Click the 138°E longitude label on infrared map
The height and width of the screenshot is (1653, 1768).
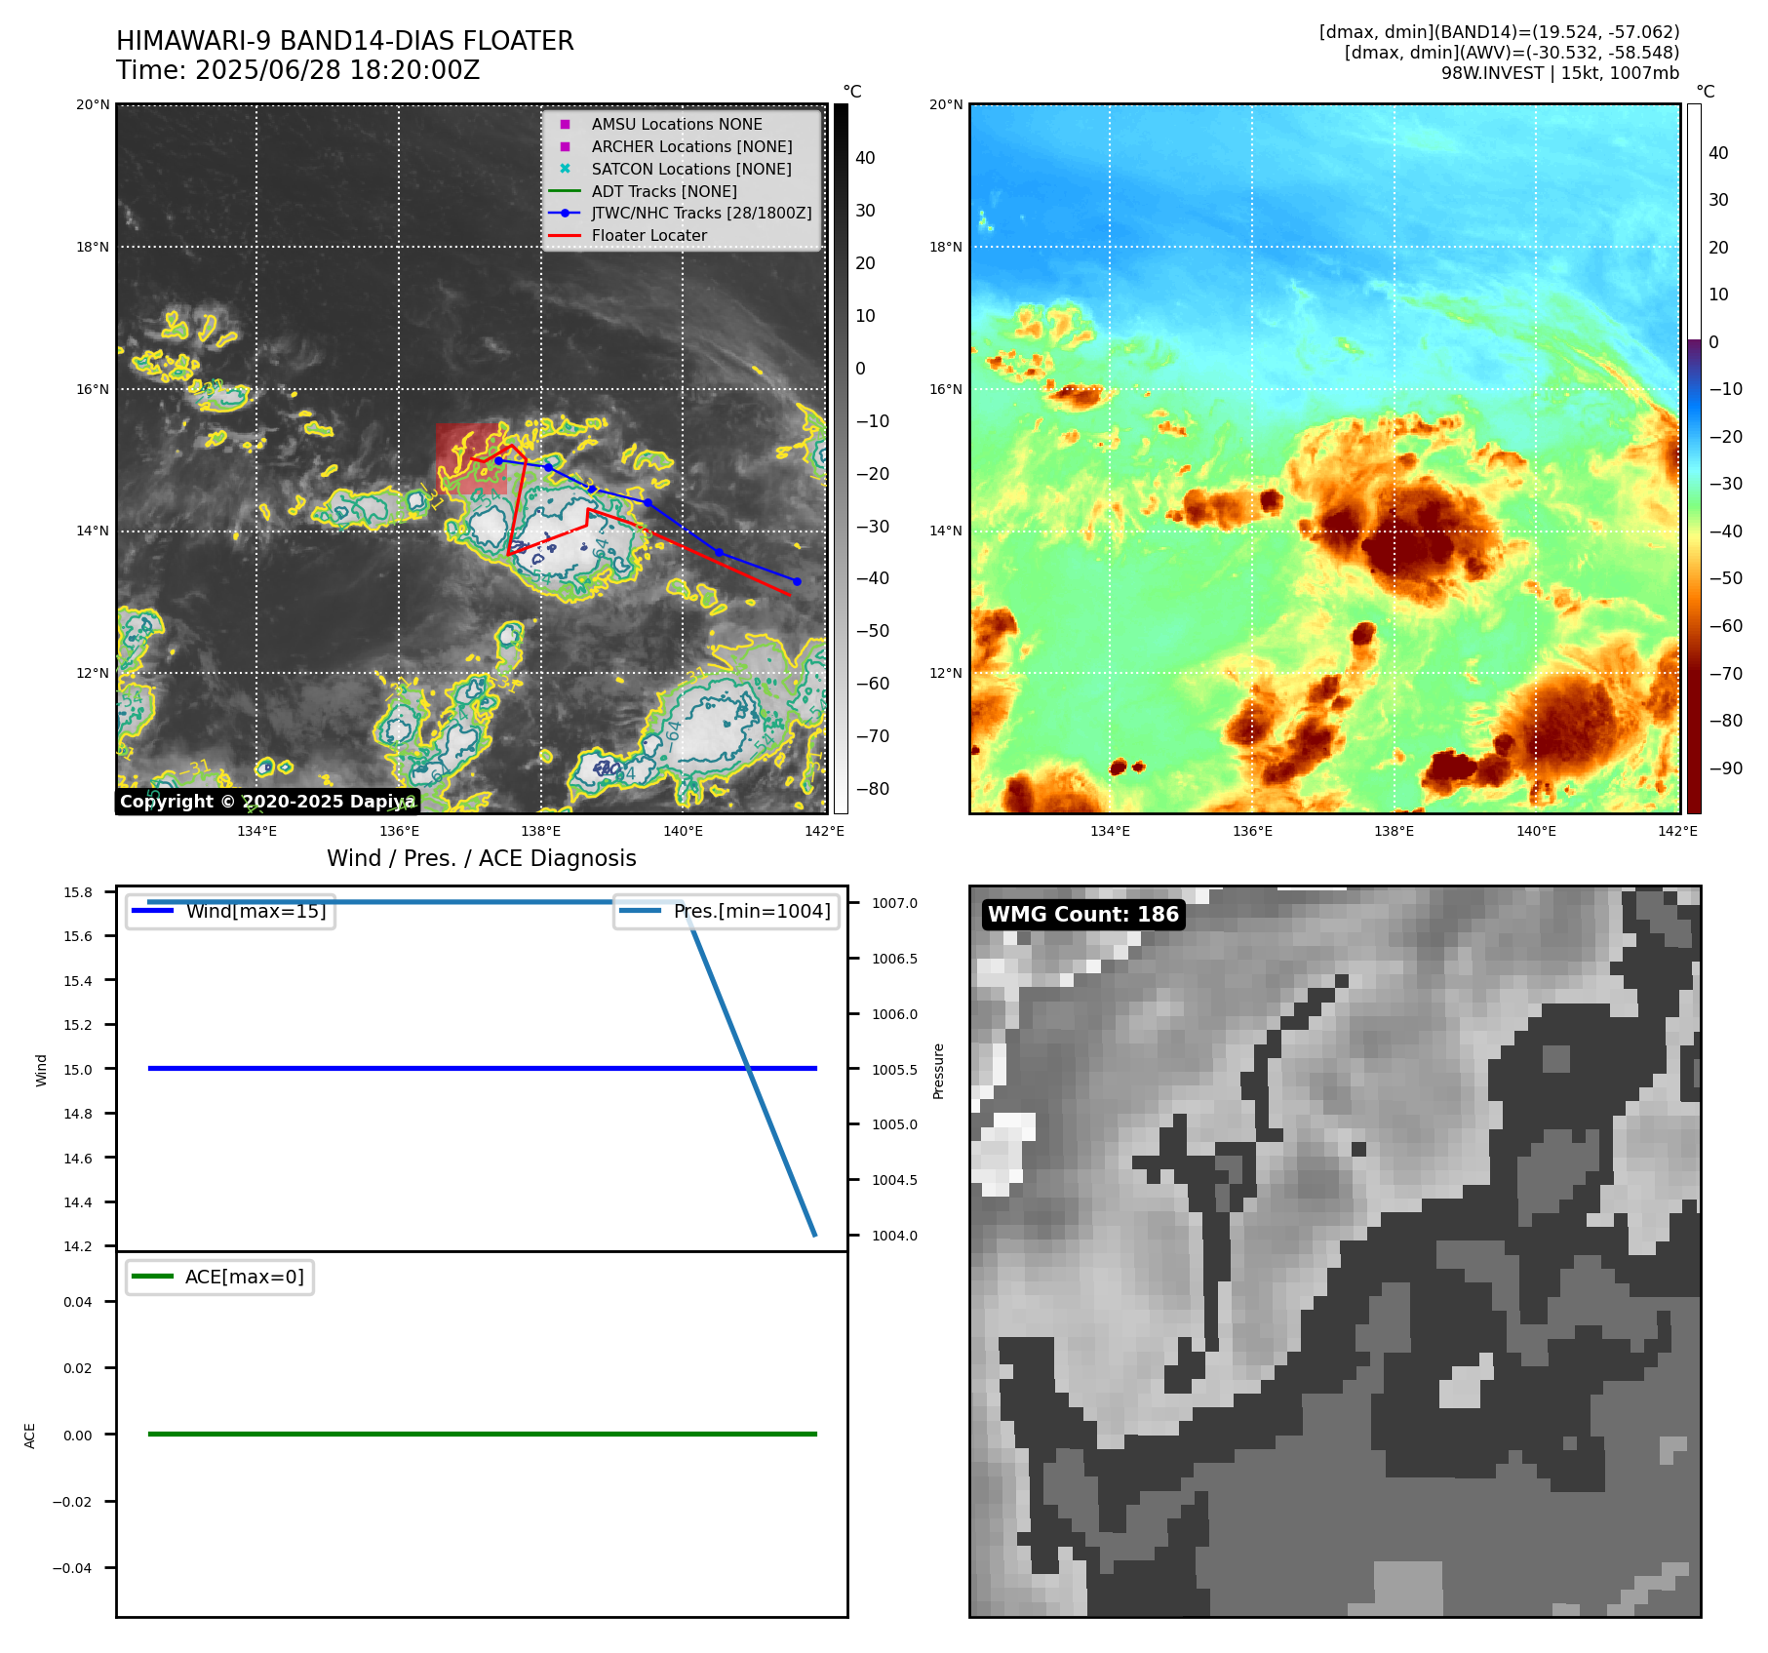click(x=541, y=831)
